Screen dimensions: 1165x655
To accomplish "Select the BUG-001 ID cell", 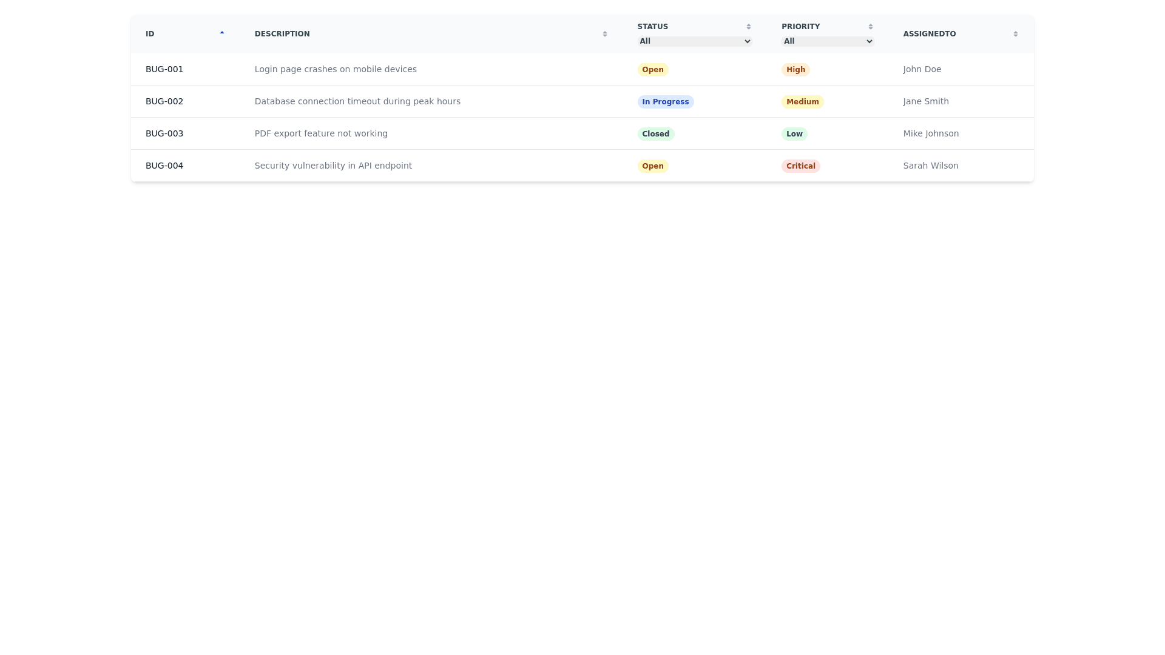I will pos(164,69).
